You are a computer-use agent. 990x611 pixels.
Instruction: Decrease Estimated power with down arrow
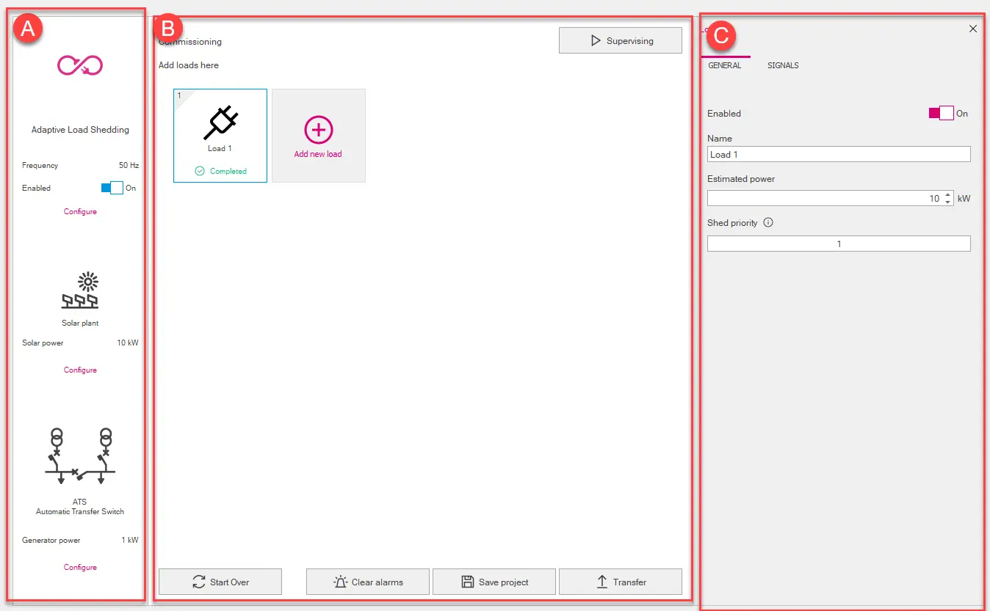click(948, 202)
